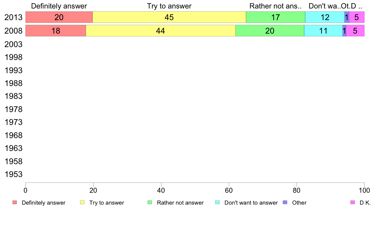The height and width of the screenshot is (231, 373).
Task: Select the 2013 green segment showing 17
Action: (x=275, y=17)
